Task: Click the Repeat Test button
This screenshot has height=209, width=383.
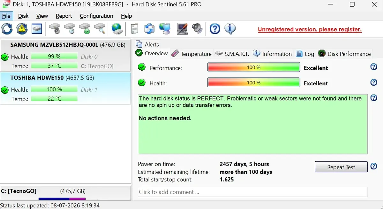Action: tap(341, 167)
